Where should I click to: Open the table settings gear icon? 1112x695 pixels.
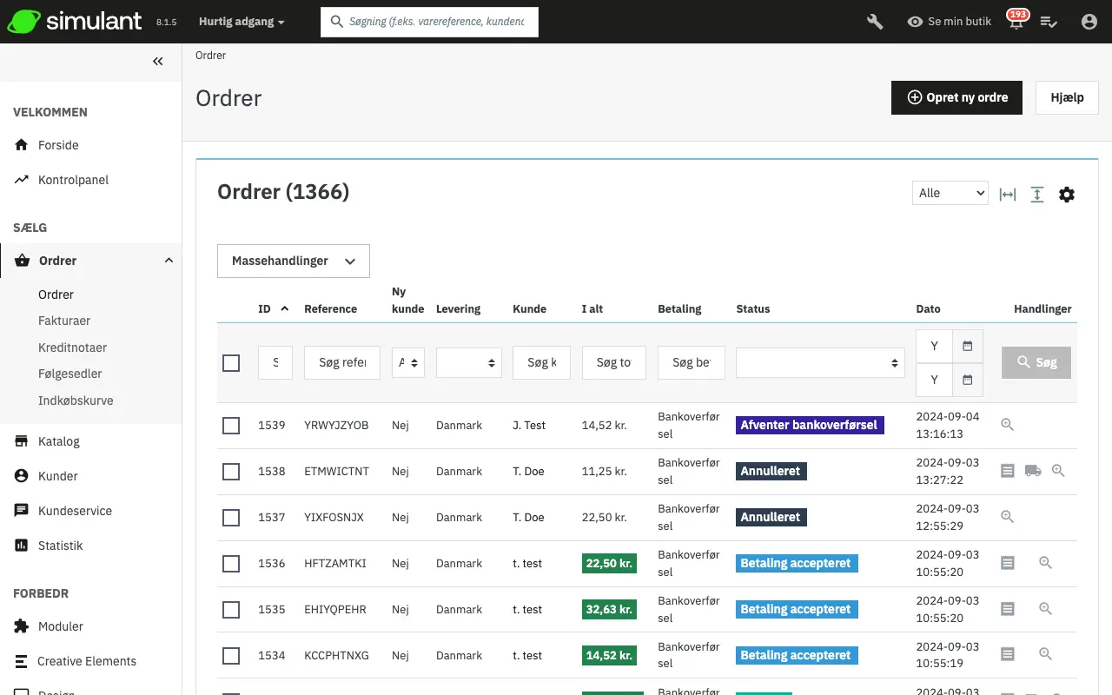point(1067,195)
